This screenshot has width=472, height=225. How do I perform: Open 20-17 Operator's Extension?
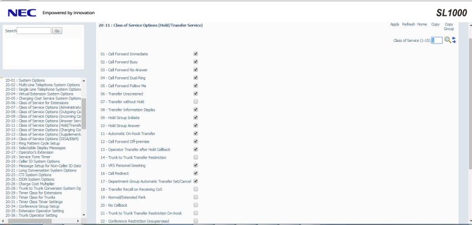[29, 153]
